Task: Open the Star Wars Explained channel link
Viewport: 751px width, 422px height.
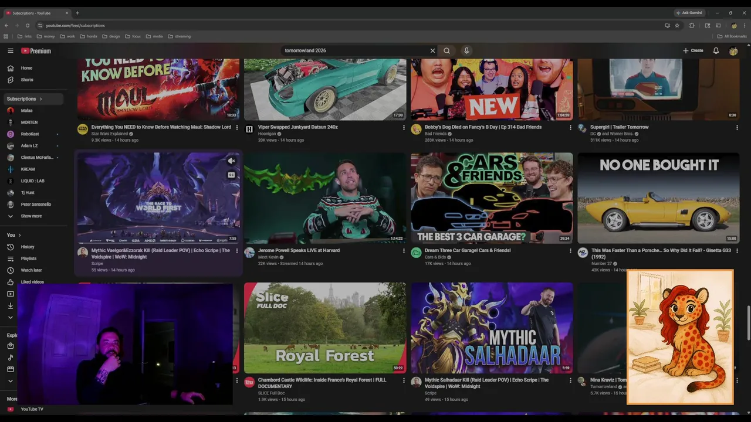Action: pos(110,134)
